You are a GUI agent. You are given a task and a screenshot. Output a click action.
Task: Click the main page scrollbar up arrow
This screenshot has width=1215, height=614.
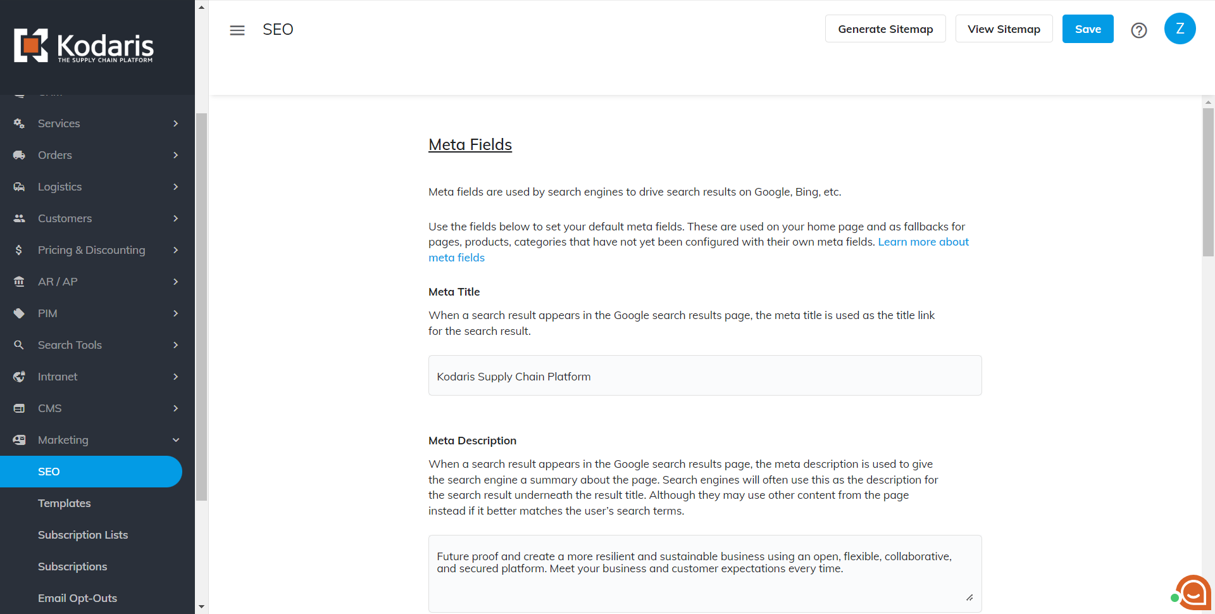(x=1208, y=102)
